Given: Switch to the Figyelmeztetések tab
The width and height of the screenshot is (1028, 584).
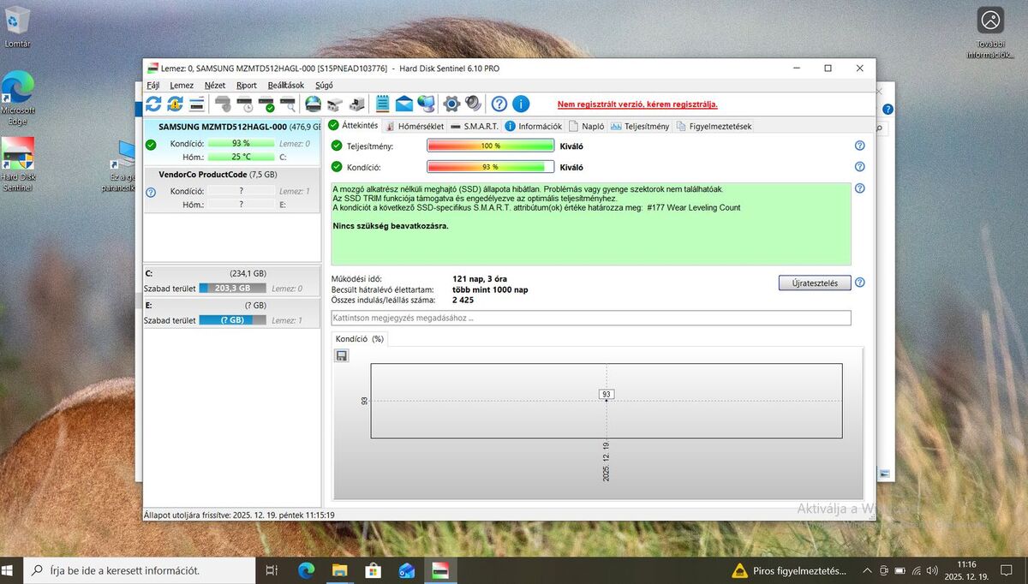Looking at the screenshot, I should coord(714,126).
